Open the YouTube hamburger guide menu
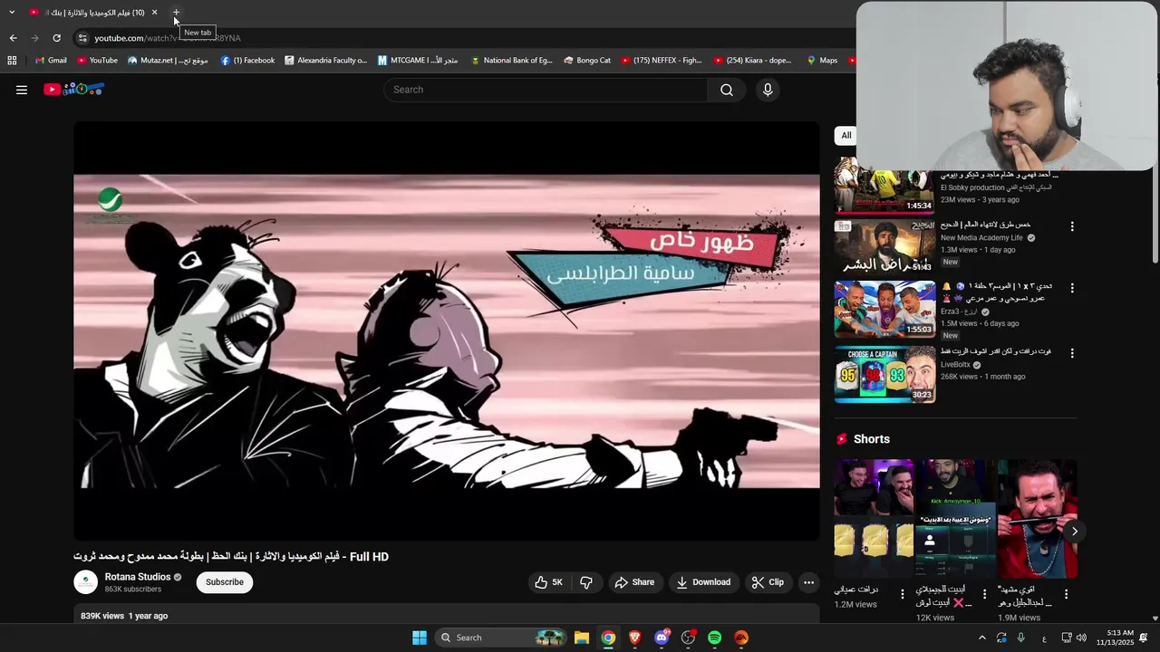The image size is (1160, 652). pyautogui.click(x=22, y=90)
